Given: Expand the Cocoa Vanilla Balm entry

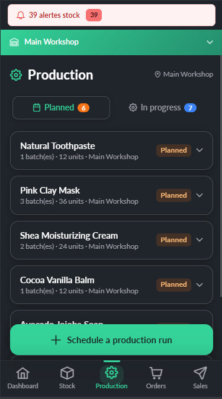Looking at the screenshot, I should [x=200, y=284].
